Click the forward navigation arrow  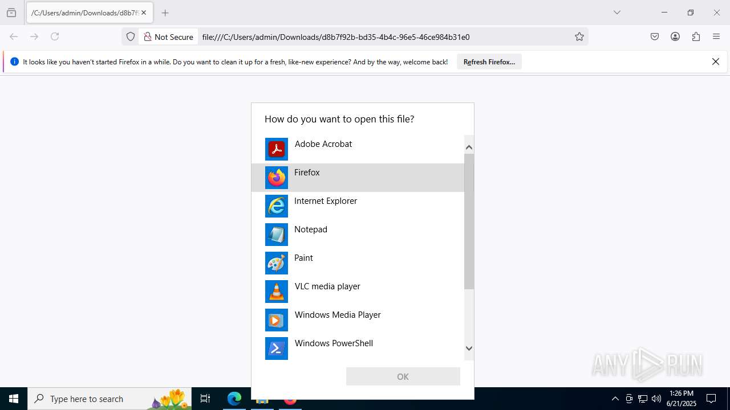(34, 36)
